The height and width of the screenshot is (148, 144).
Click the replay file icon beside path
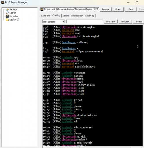point(42,9)
